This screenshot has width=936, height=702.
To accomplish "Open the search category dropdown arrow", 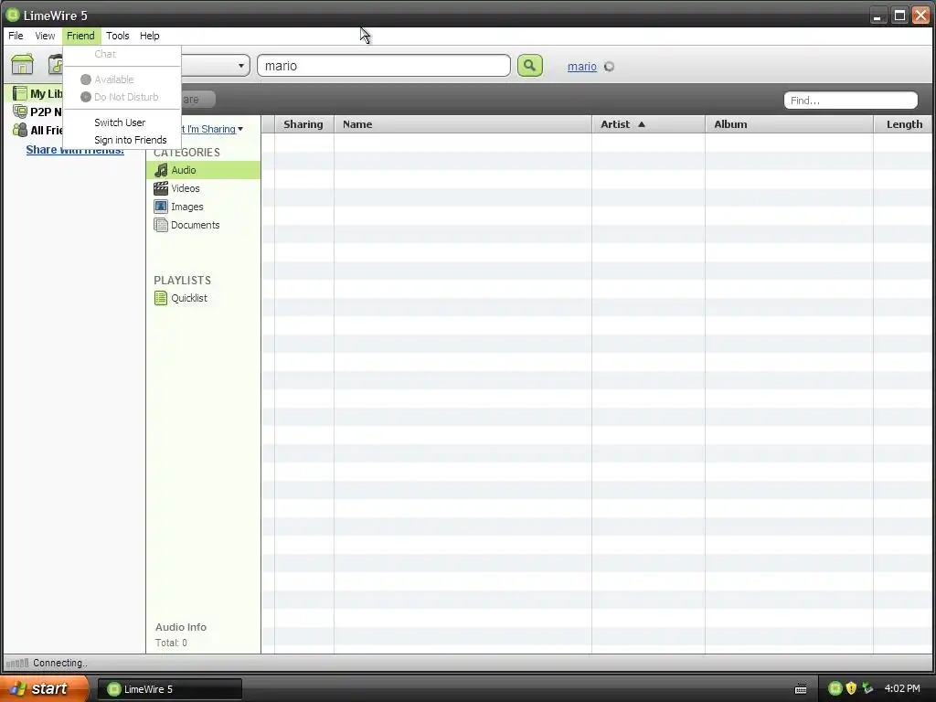I will 241,66.
